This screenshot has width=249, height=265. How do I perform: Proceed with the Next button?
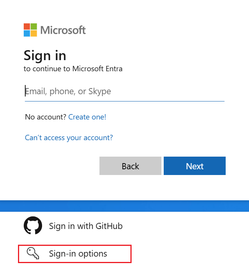point(195,166)
